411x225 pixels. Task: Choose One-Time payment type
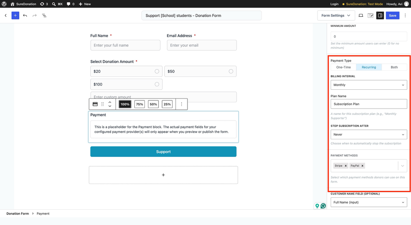coord(344,67)
